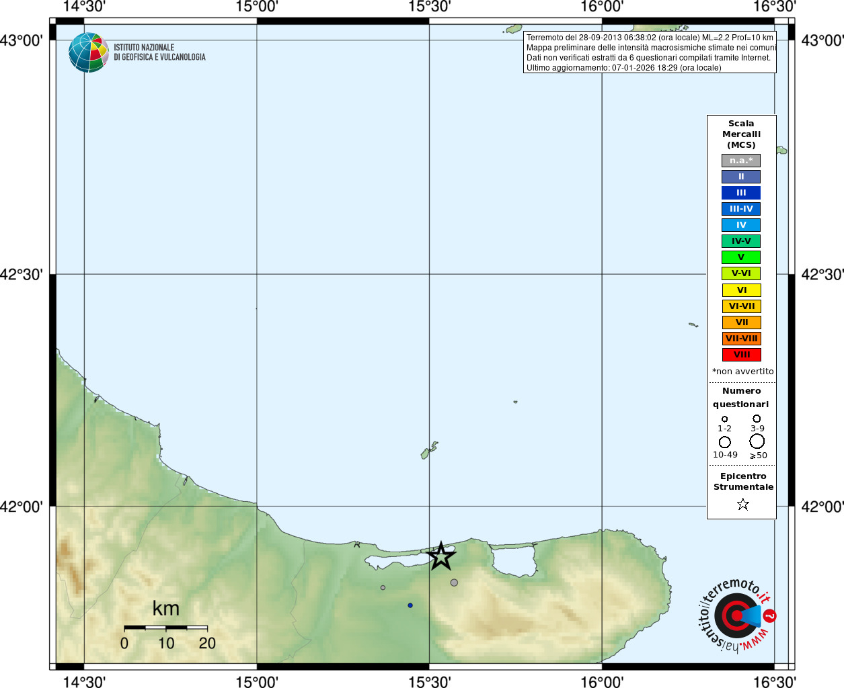The height and width of the screenshot is (688, 844).
Task: Select the yellow VI intensity swatch
Action: tap(741, 290)
